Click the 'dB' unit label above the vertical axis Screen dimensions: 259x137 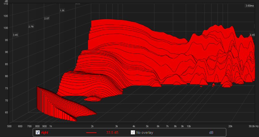[x=6, y=1]
